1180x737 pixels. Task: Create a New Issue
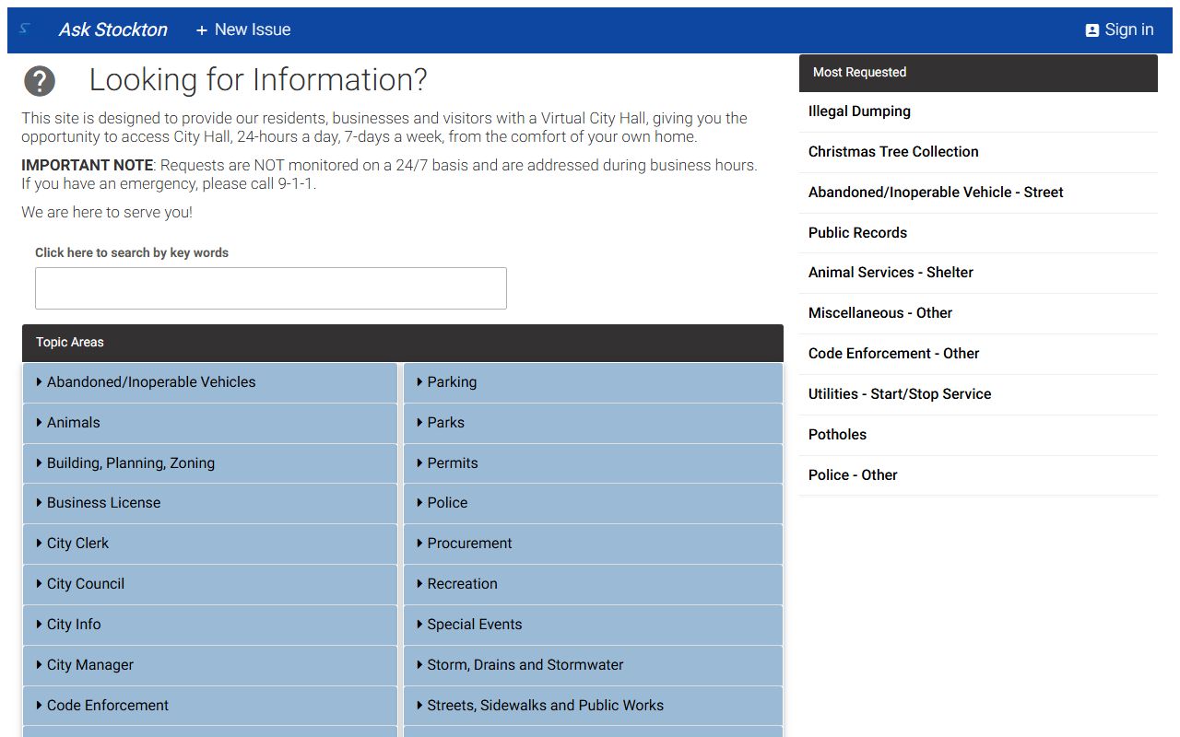[x=243, y=29]
